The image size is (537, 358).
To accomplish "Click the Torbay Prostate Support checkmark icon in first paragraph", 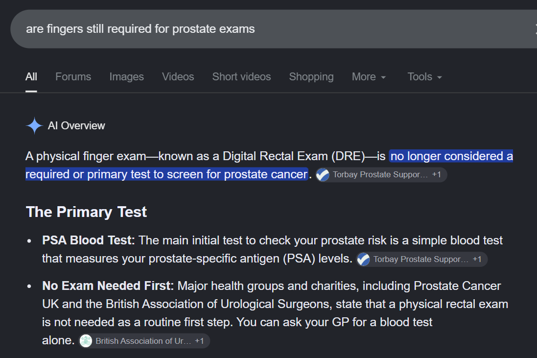I will 323,175.
